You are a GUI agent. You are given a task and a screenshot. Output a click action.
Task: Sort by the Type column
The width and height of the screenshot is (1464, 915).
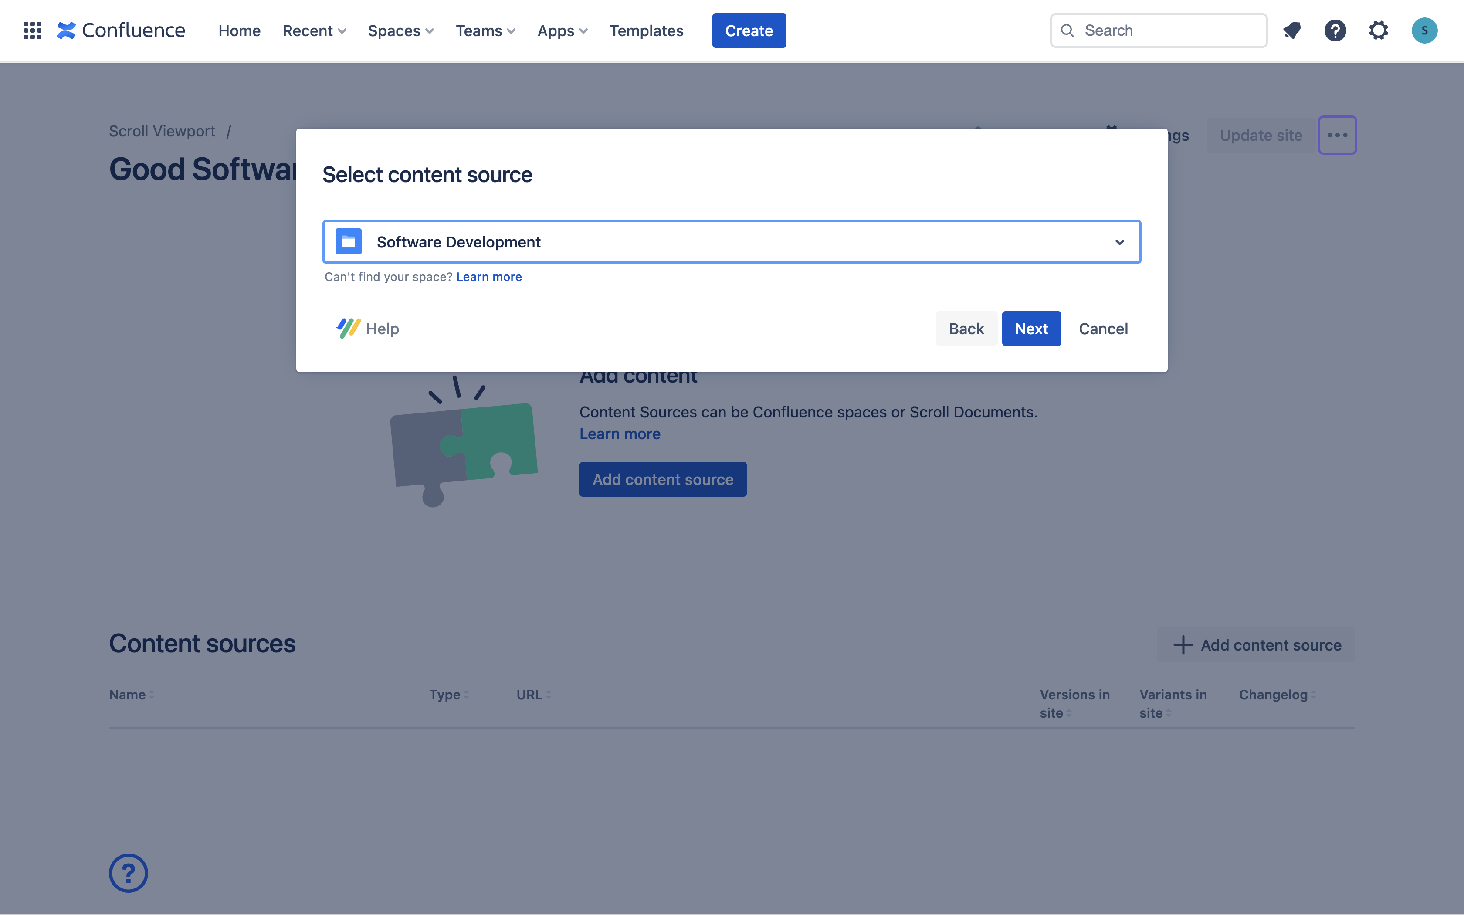pos(449,695)
